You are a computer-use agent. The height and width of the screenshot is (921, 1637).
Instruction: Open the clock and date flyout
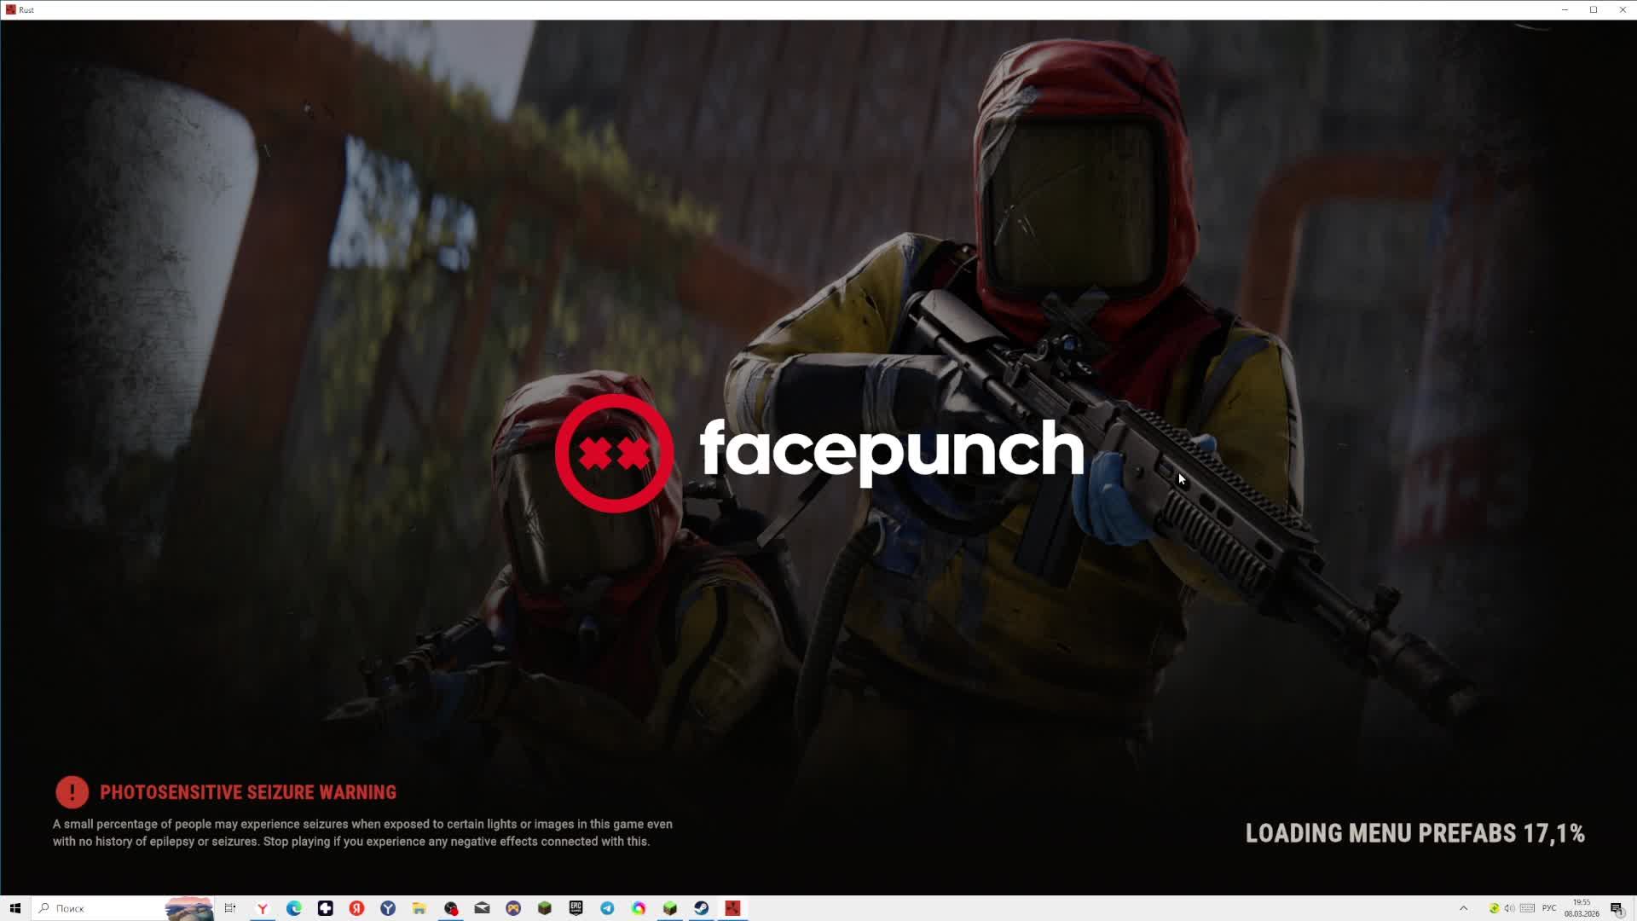pyautogui.click(x=1582, y=908)
